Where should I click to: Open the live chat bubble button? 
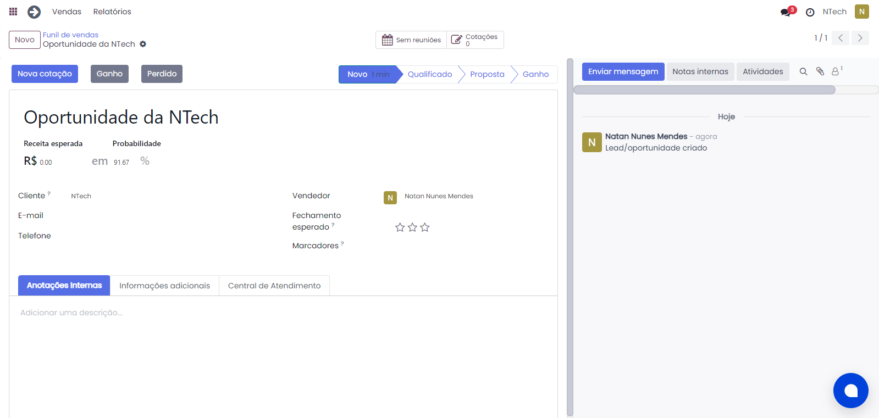pos(851,391)
